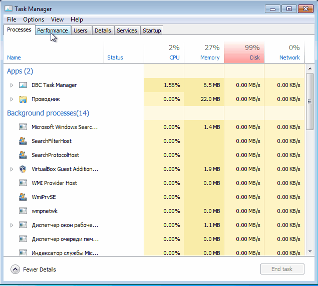Select the Background processes(14) group header
The image size is (318, 286).
pos(48,113)
